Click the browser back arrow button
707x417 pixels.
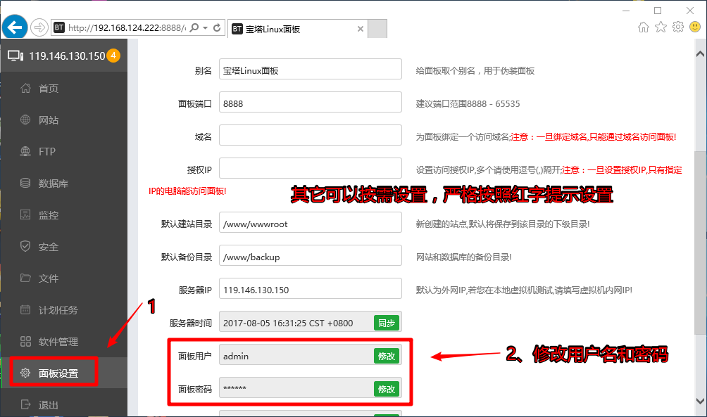point(15,27)
